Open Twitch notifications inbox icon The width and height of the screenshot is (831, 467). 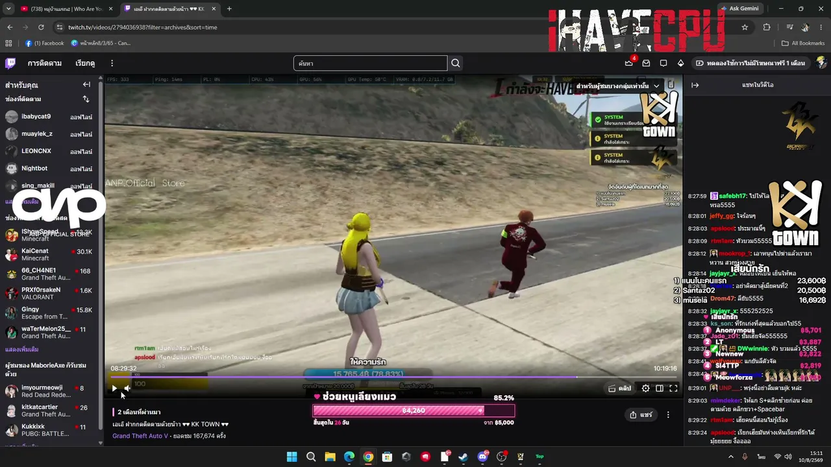coord(646,63)
